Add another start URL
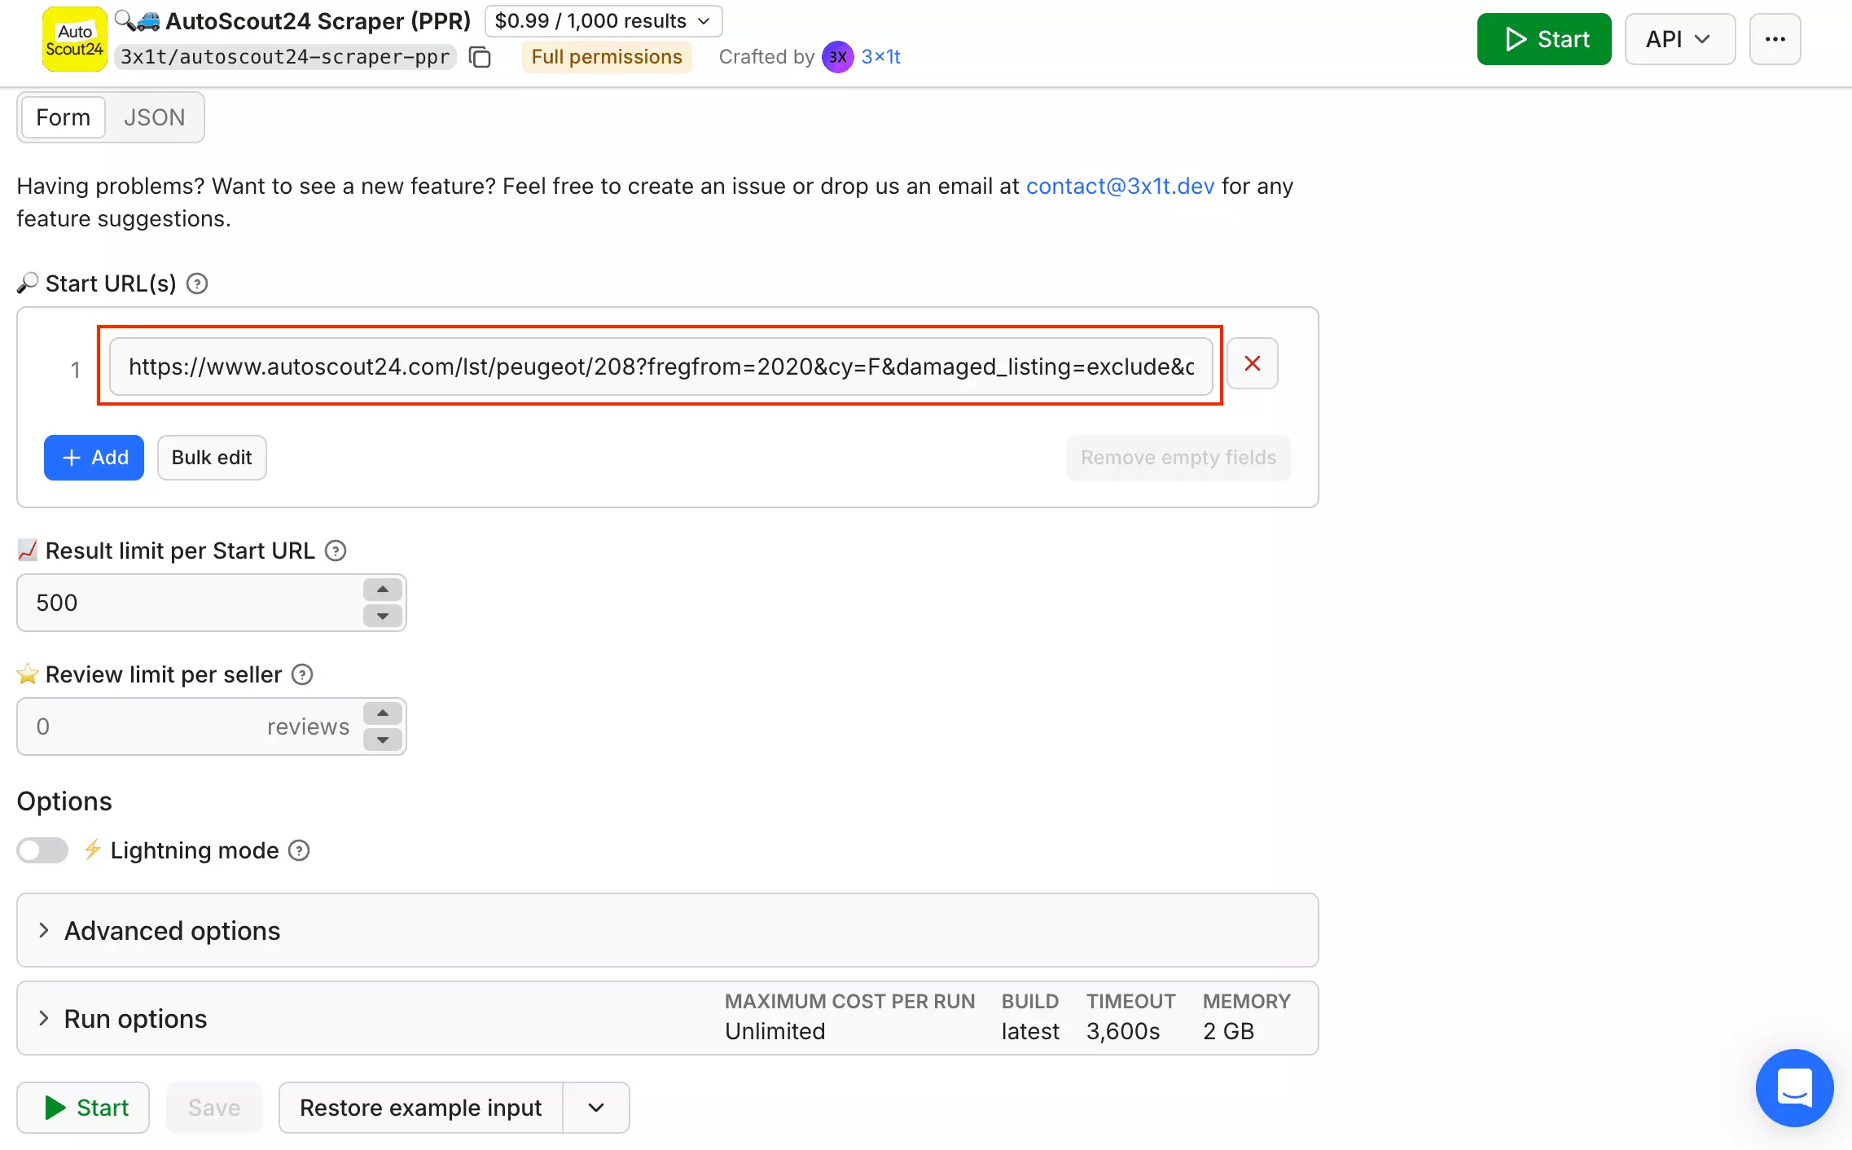 94,458
